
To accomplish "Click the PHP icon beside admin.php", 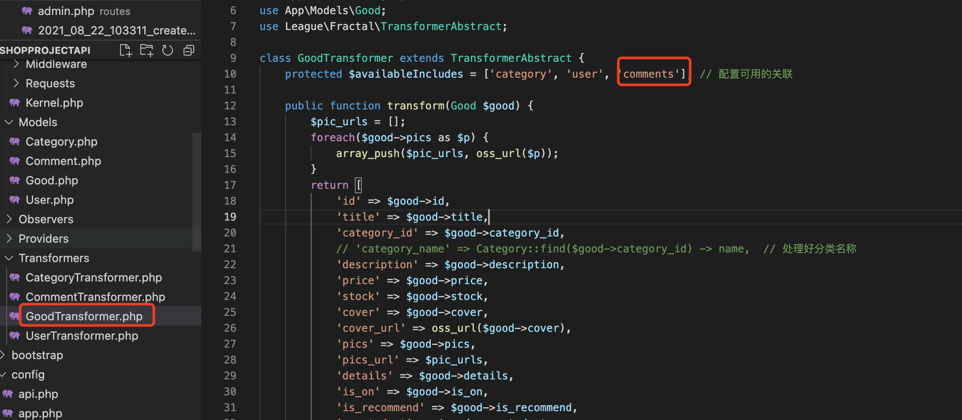I will (27, 11).
